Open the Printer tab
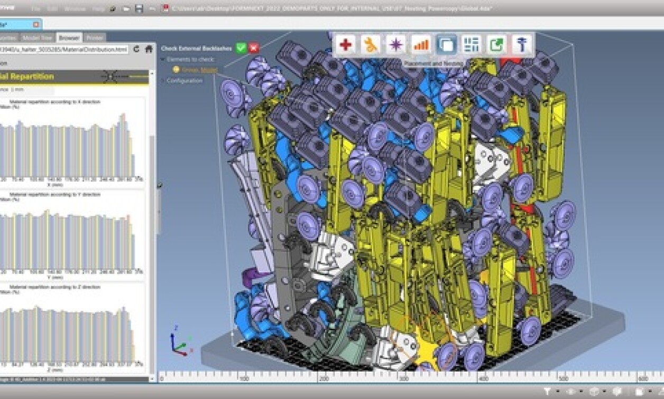Viewport: 664px width, 399px height. tap(94, 37)
